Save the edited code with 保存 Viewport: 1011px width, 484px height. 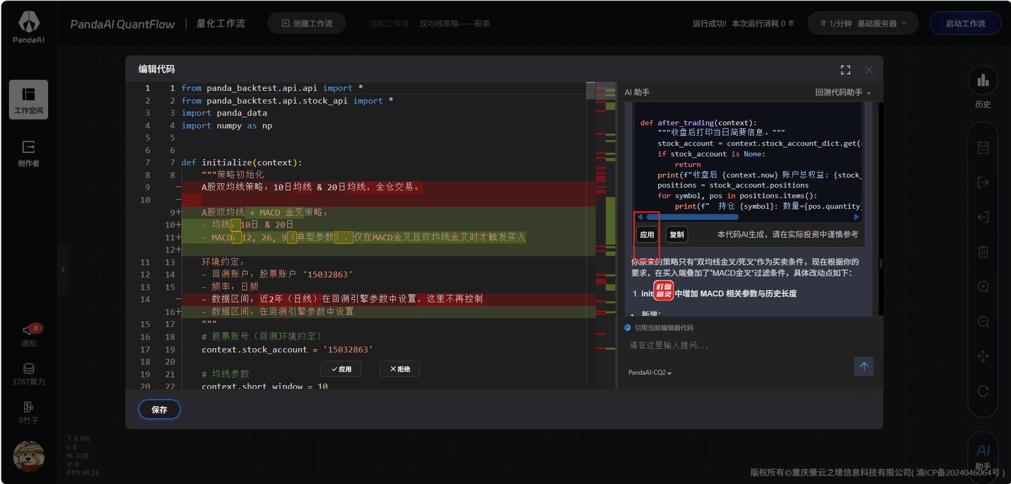pyautogui.click(x=159, y=409)
